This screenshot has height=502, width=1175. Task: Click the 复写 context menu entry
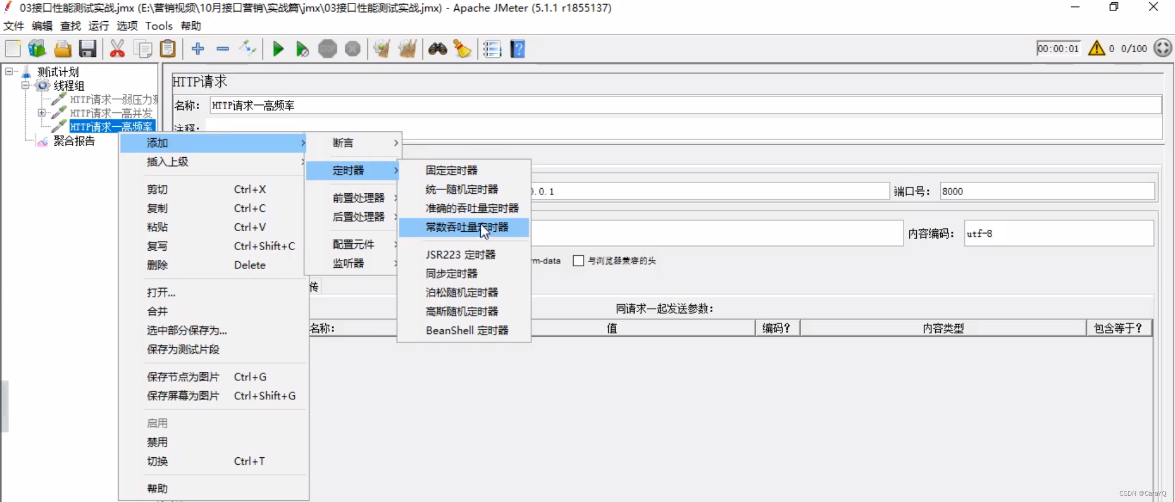(213, 246)
